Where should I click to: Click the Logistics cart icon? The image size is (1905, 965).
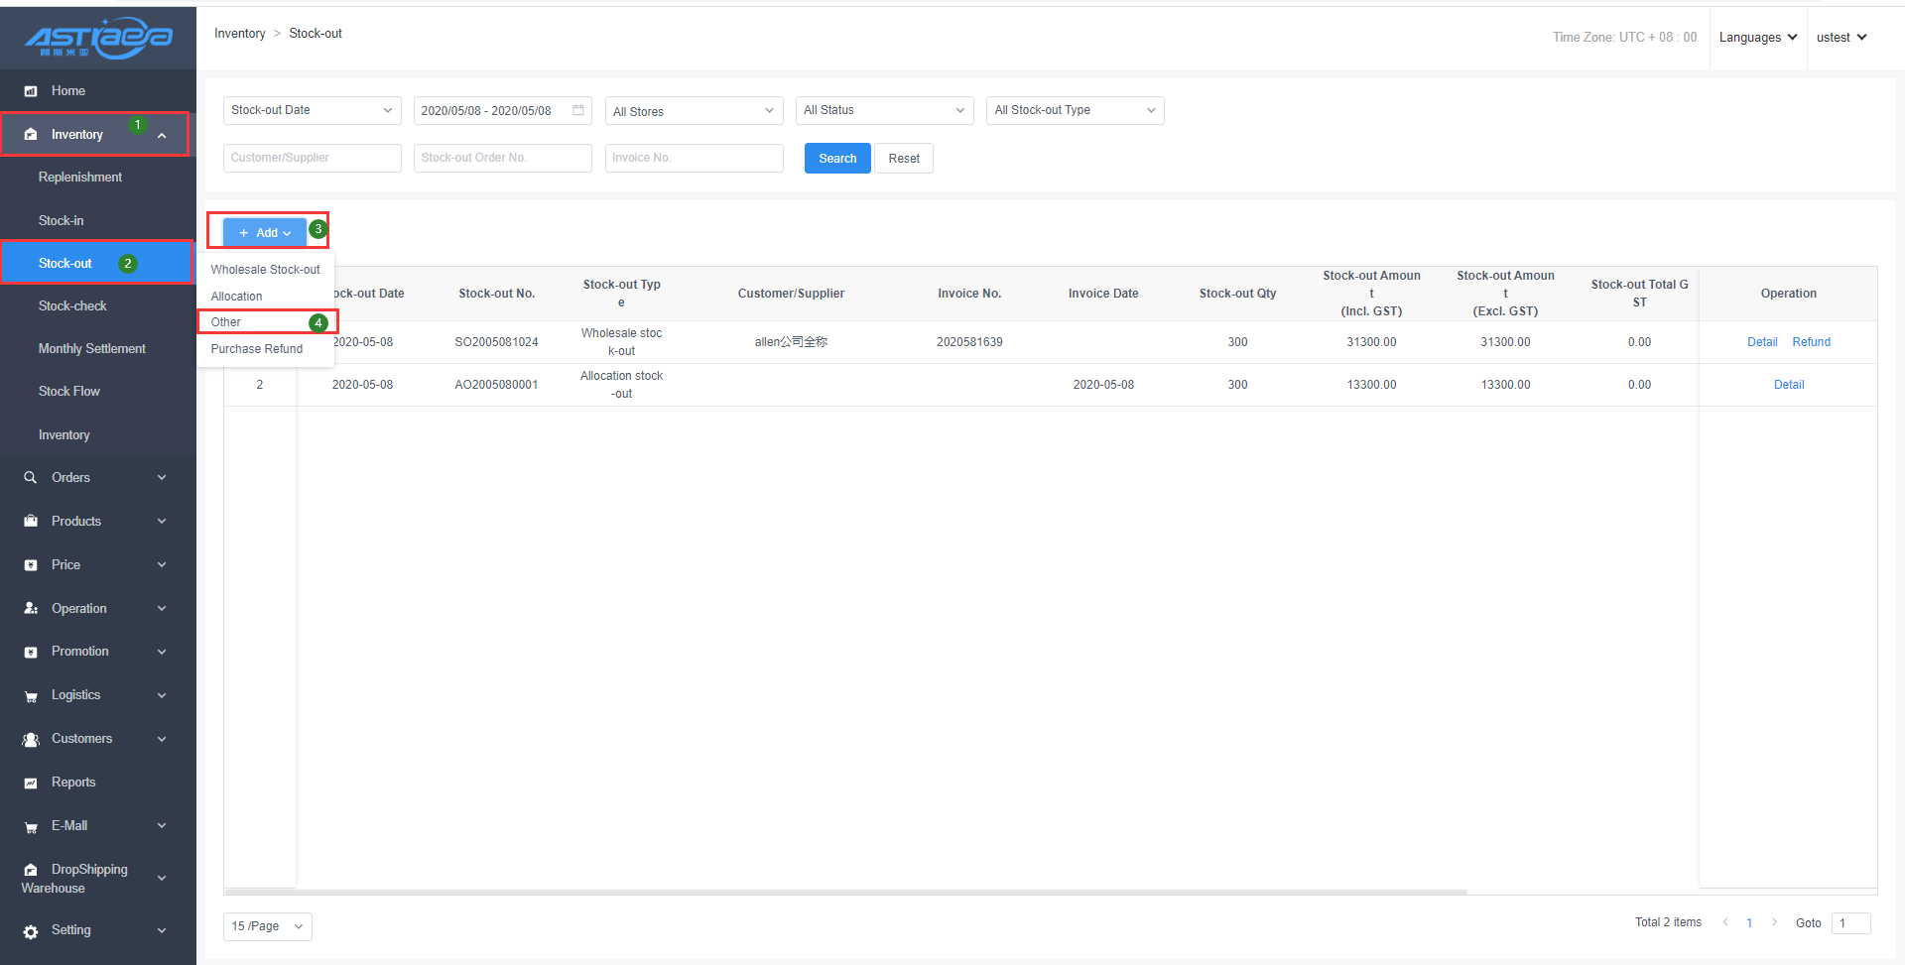[x=31, y=696]
